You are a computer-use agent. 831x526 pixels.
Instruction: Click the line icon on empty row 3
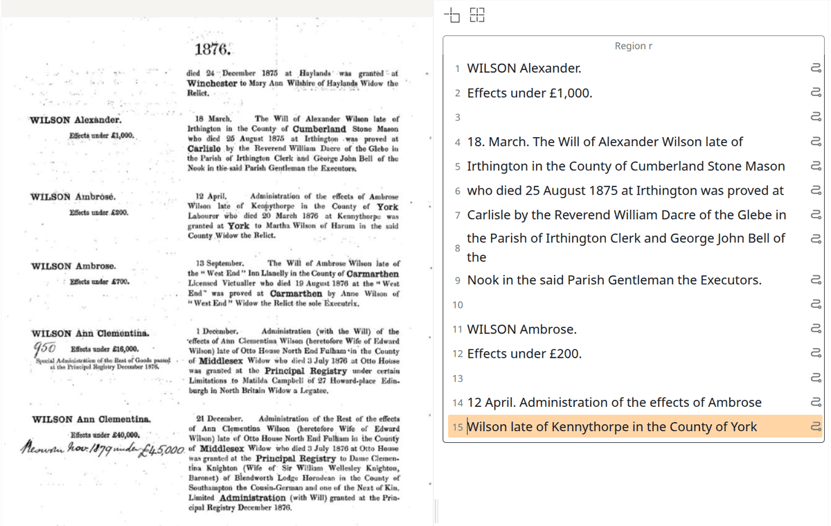tap(816, 117)
